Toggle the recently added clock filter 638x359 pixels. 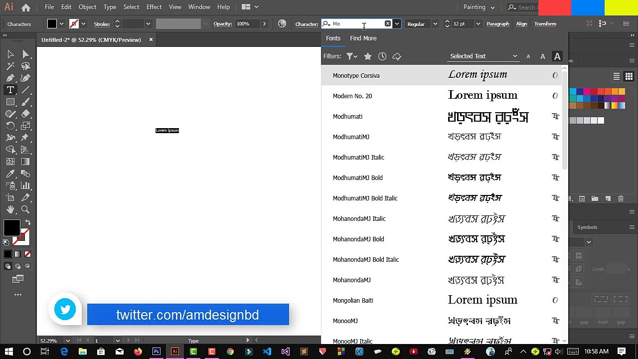click(x=382, y=56)
